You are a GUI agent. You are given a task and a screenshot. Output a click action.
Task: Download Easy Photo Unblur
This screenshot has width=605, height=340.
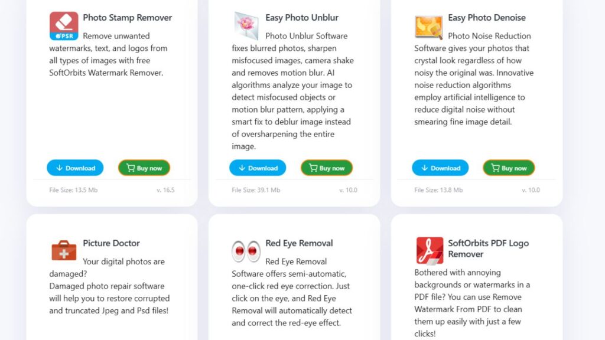tap(258, 168)
